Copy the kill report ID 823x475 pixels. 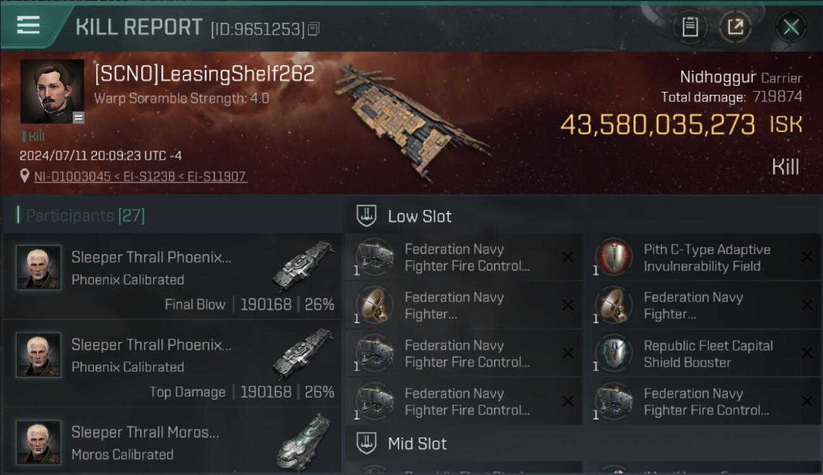tap(314, 29)
